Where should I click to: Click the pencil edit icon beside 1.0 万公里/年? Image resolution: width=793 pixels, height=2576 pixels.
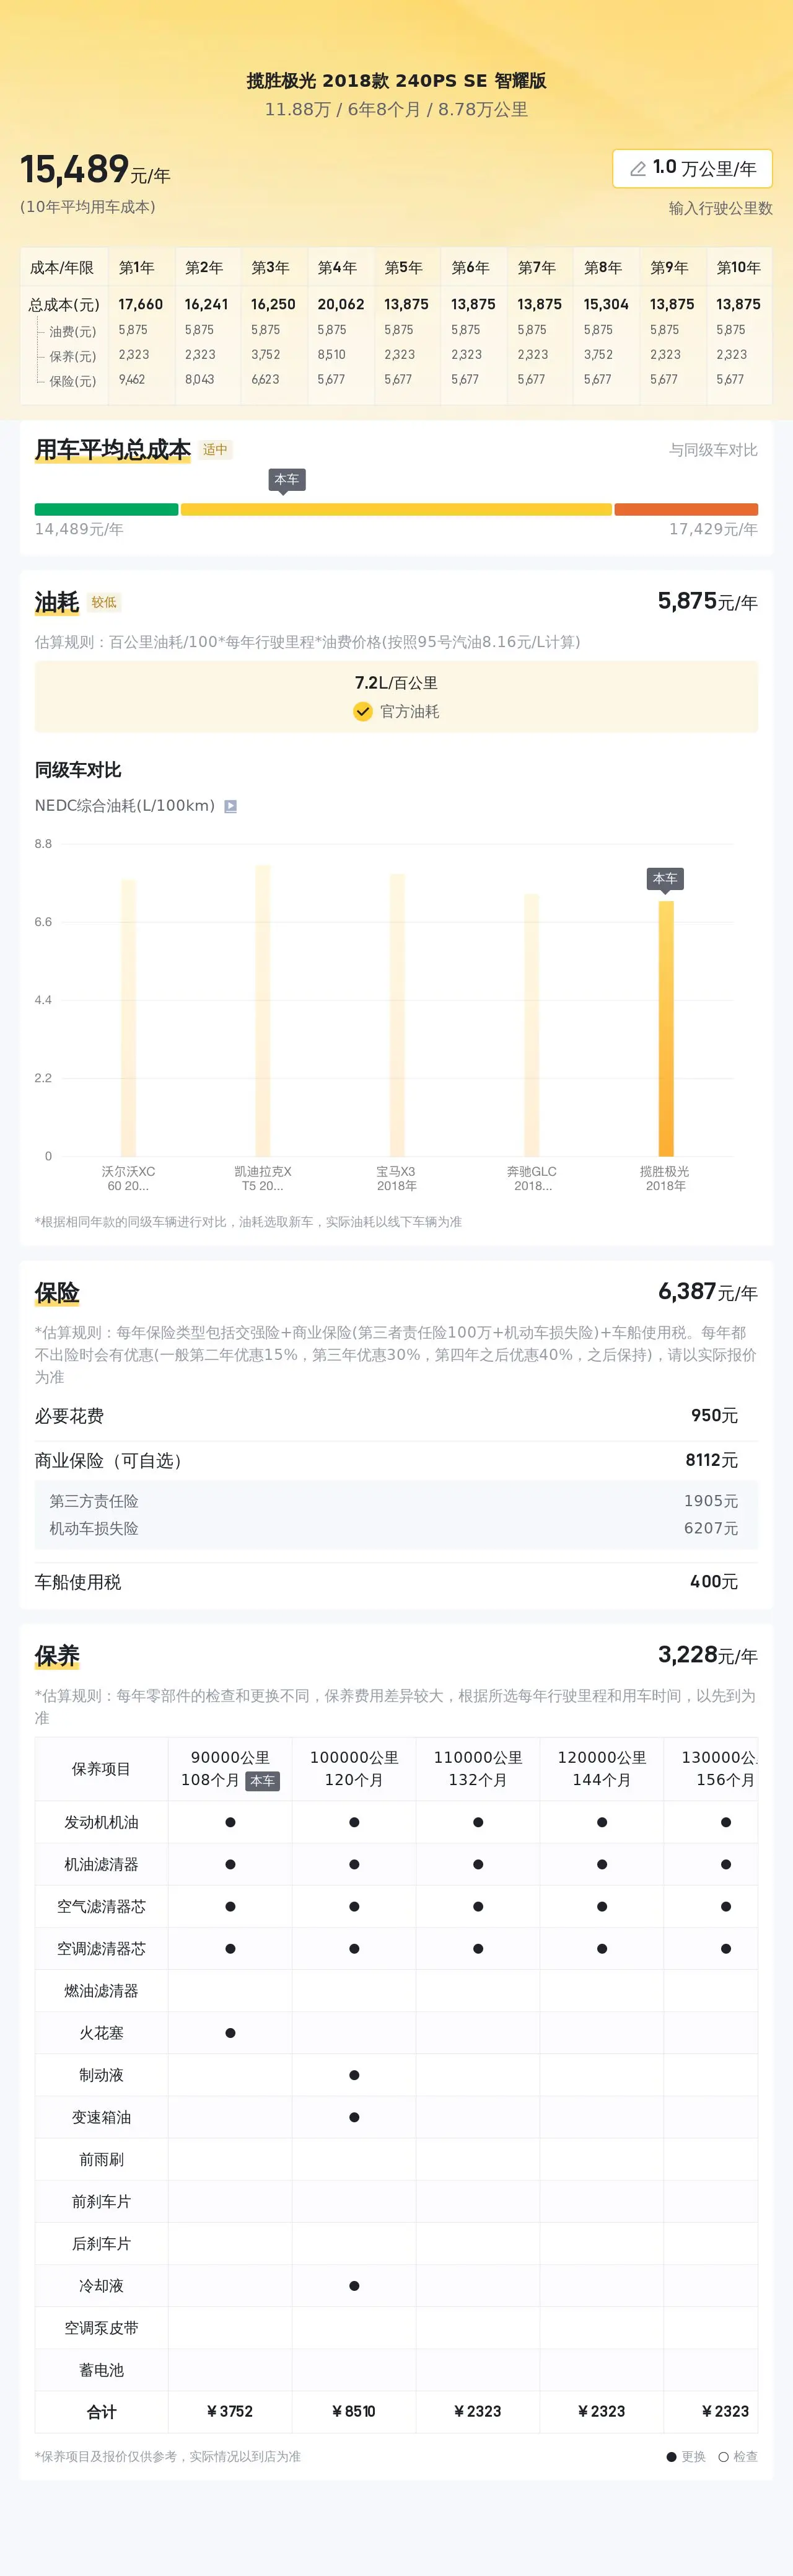[x=637, y=169]
